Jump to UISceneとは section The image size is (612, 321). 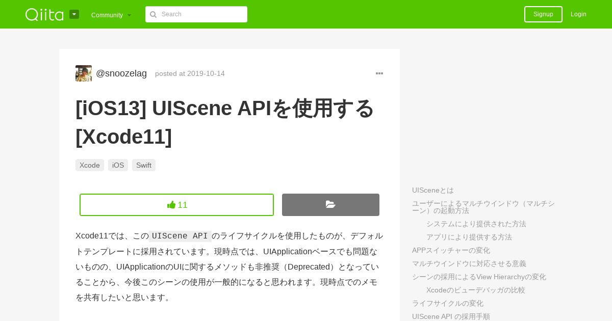tap(433, 190)
